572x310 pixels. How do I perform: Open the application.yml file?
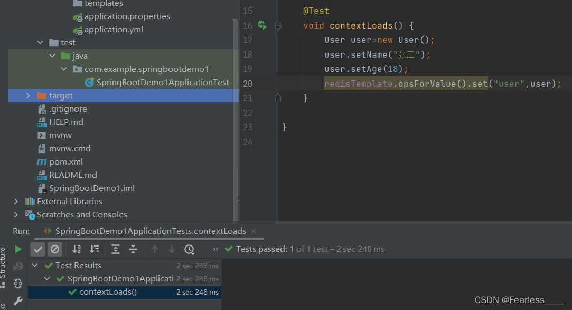[x=113, y=30]
